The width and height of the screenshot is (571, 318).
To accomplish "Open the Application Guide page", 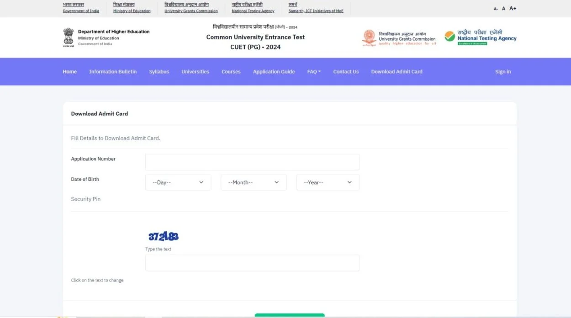I will (274, 72).
